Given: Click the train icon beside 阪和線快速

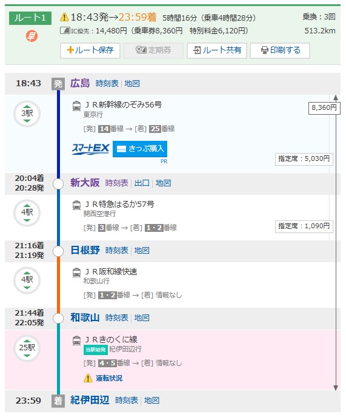Looking at the screenshot, I should tap(76, 273).
